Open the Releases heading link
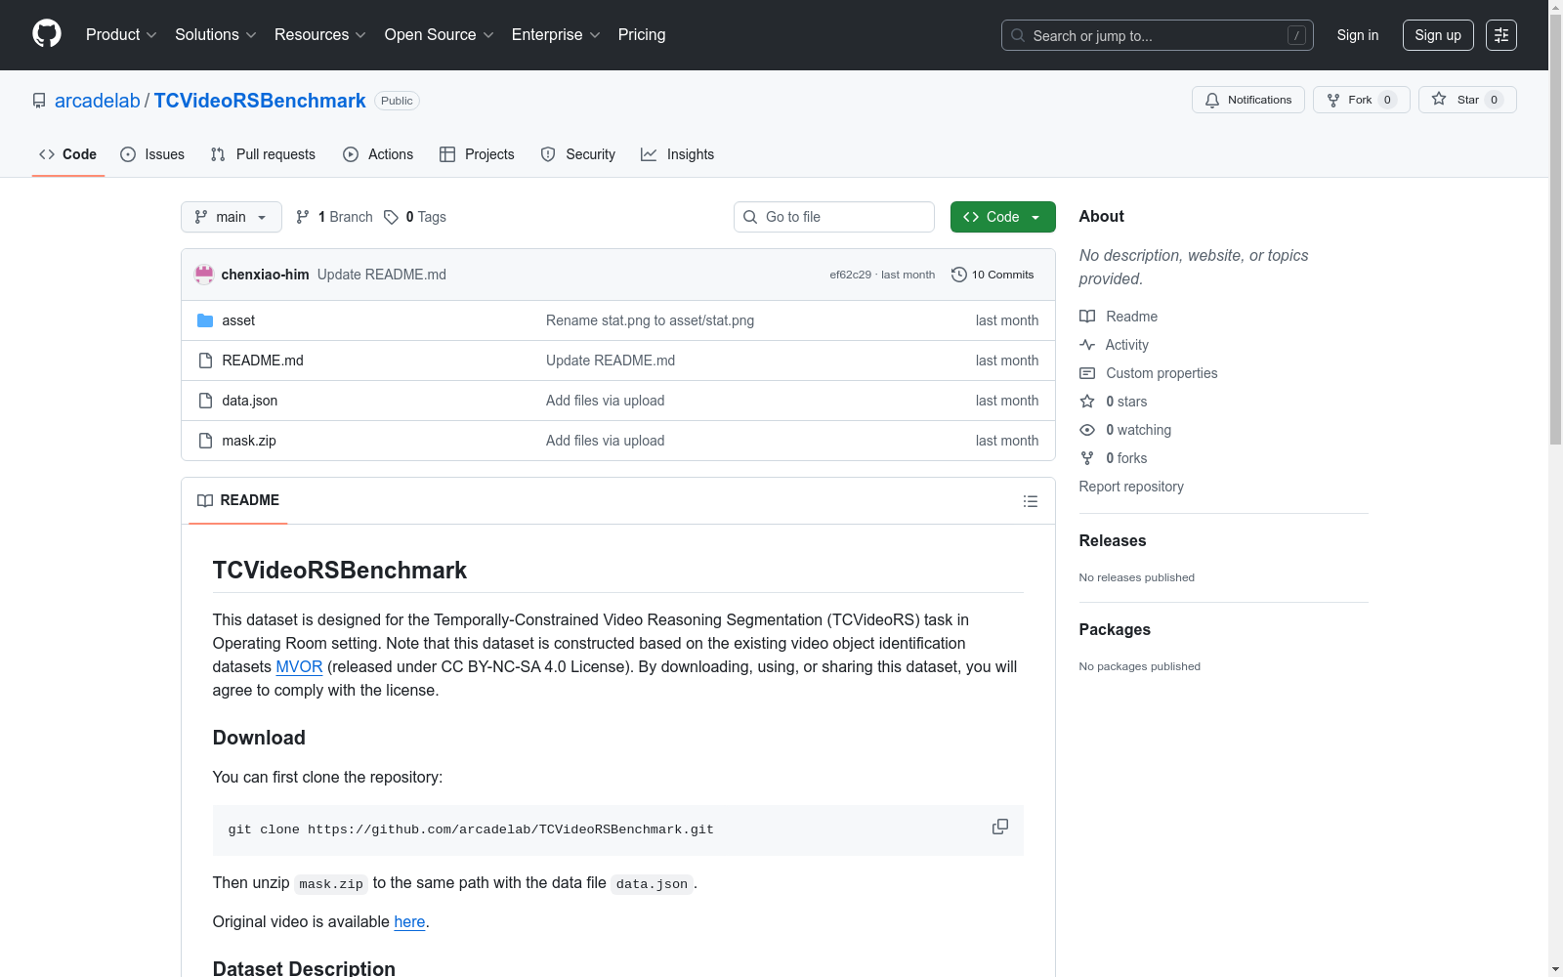 coord(1113,540)
